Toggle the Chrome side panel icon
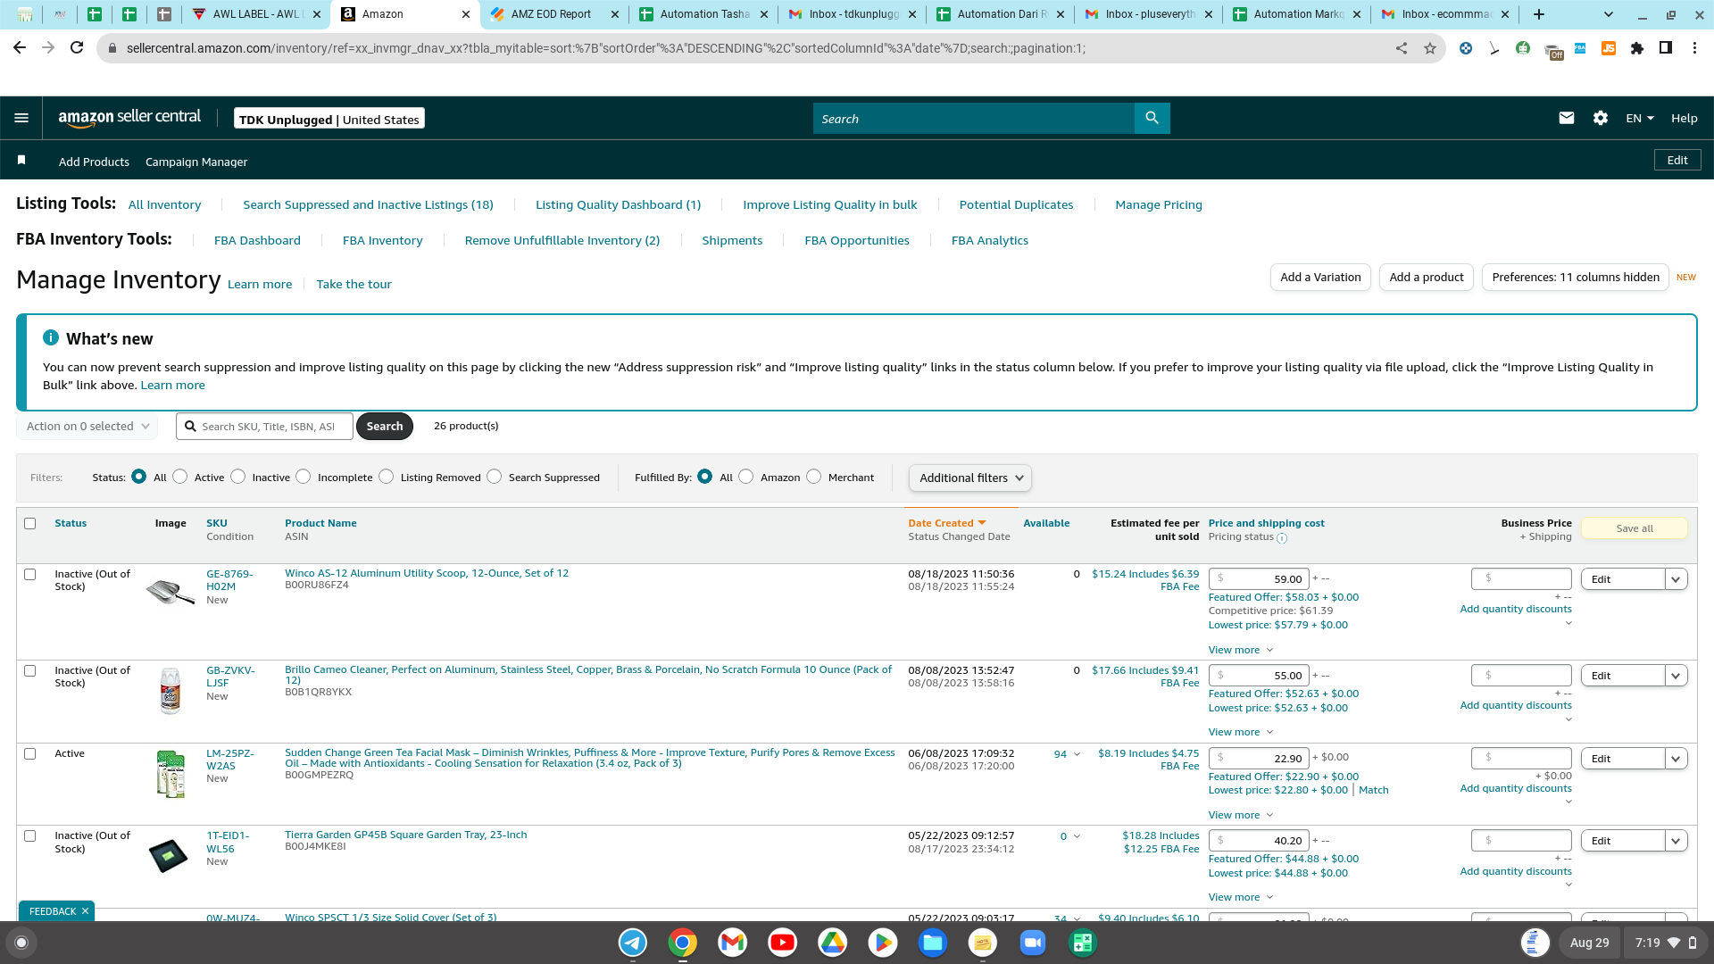 click(1666, 48)
